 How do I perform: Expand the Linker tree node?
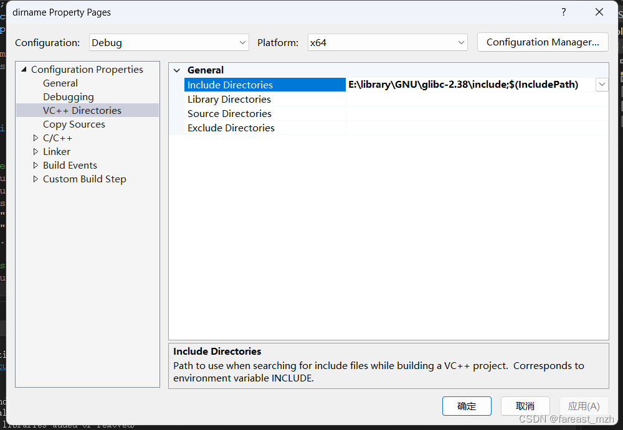(x=36, y=151)
